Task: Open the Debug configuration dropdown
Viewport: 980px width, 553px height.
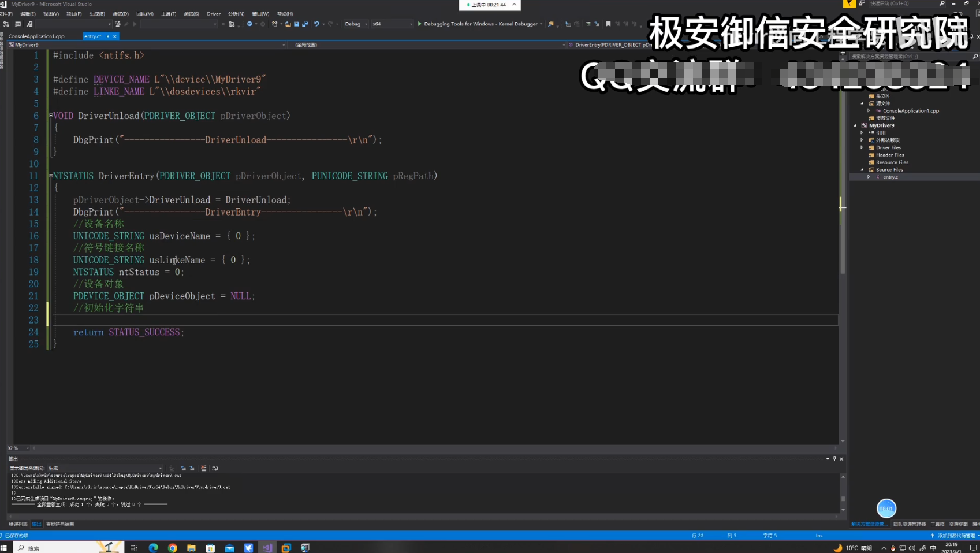Action: [x=356, y=24]
